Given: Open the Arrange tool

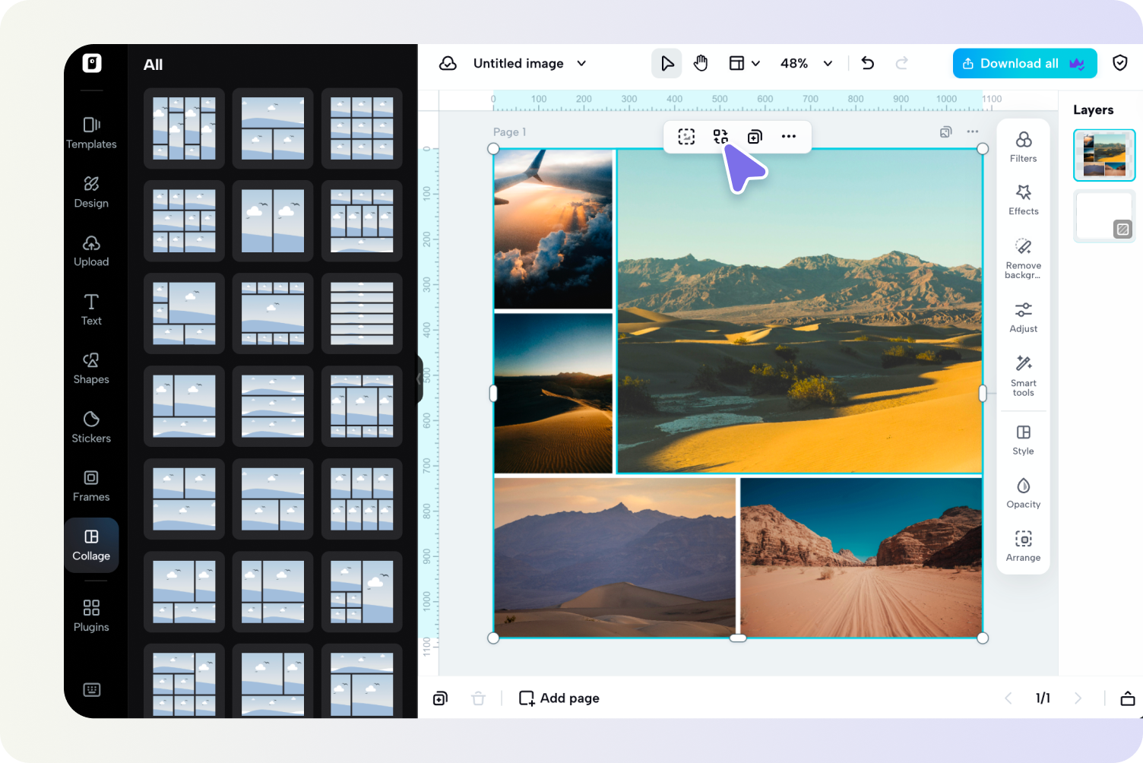Looking at the screenshot, I should (1023, 546).
